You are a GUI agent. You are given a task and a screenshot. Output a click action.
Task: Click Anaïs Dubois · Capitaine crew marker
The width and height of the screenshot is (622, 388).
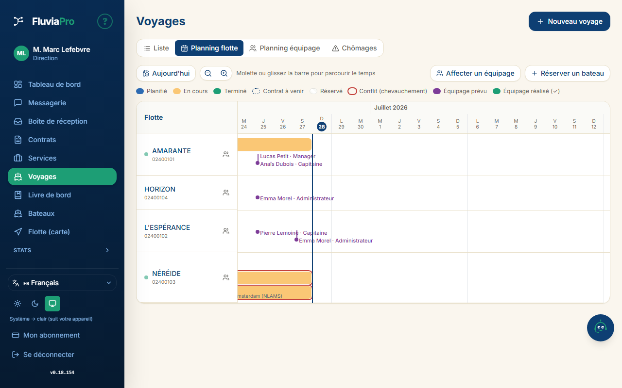point(258,163)
